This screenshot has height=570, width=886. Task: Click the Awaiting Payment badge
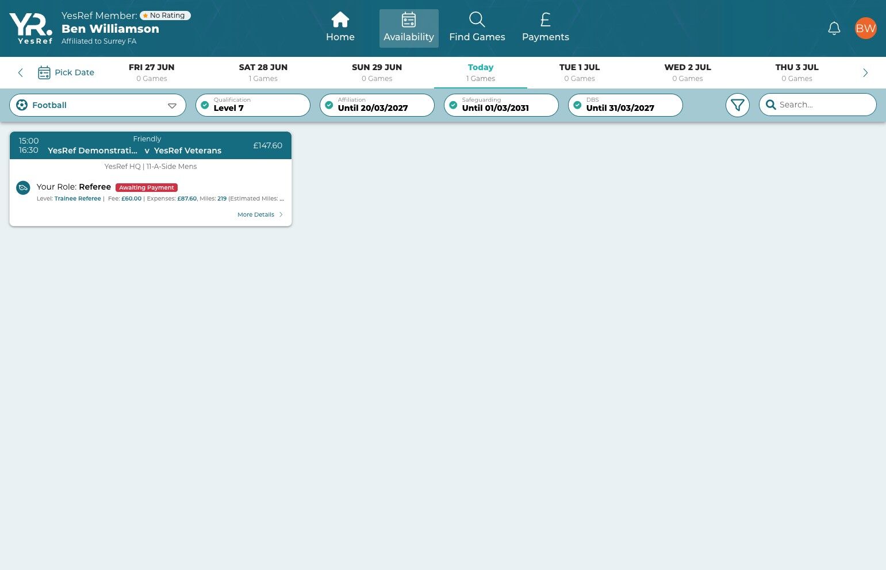point(147,187)
